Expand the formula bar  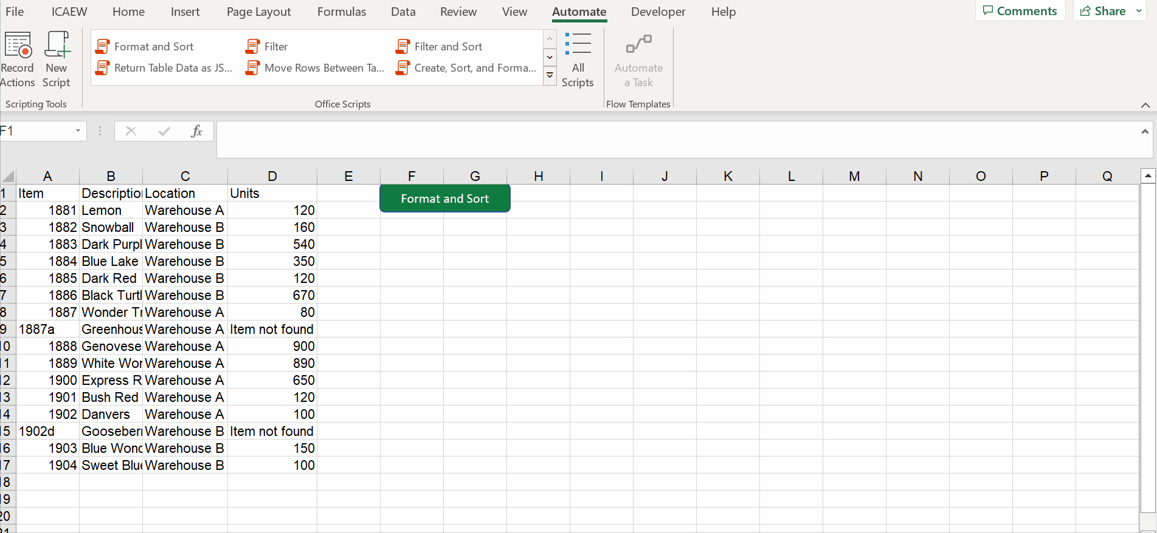(x=1145, y=131)
